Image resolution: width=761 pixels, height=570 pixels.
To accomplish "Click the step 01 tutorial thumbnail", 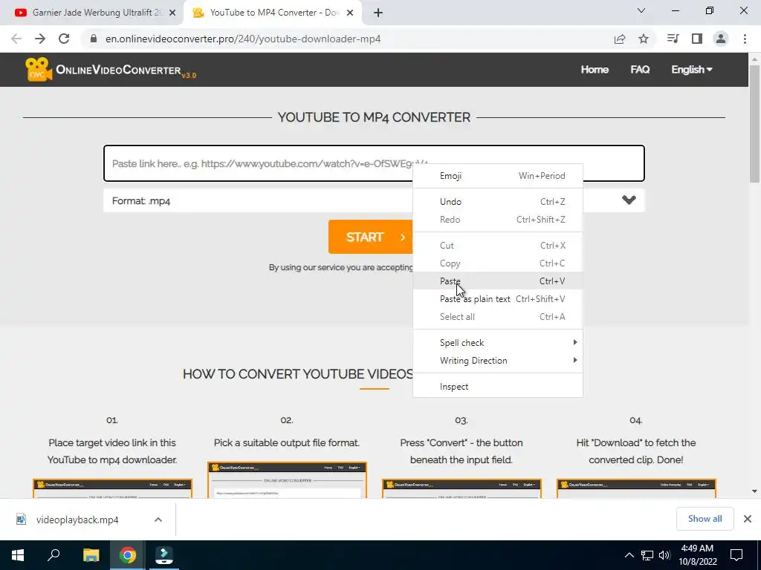I will (x=112, y=488).
